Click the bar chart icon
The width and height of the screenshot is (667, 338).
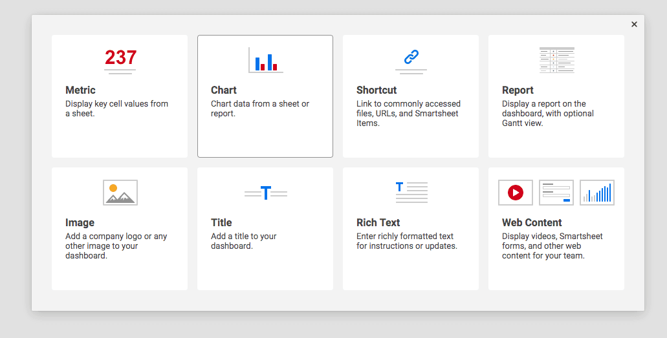point(265,60)
